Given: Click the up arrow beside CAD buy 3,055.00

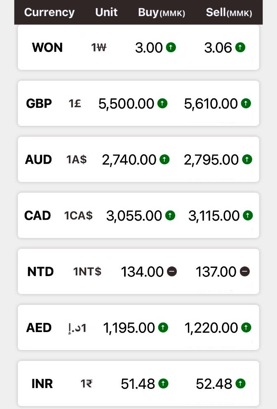Looking at the screenshot, I should (x=170, y=215).
